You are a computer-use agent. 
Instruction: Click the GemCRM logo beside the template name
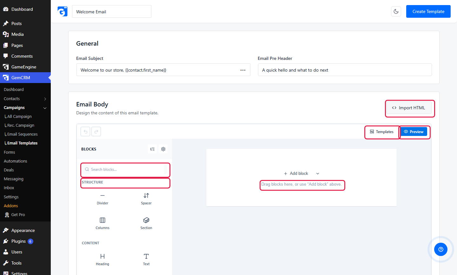[x=63, y=11]
